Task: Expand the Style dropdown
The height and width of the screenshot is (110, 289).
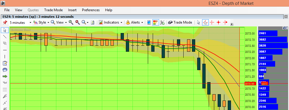Action: tap(41, 22)
